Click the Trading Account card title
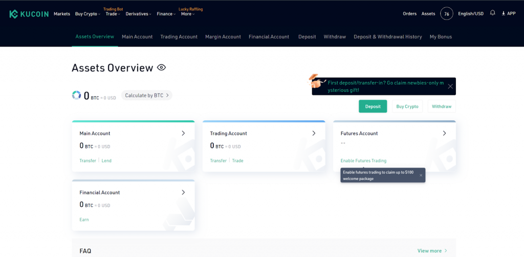The height and width of the screenshot is (257, 524). 229,133
